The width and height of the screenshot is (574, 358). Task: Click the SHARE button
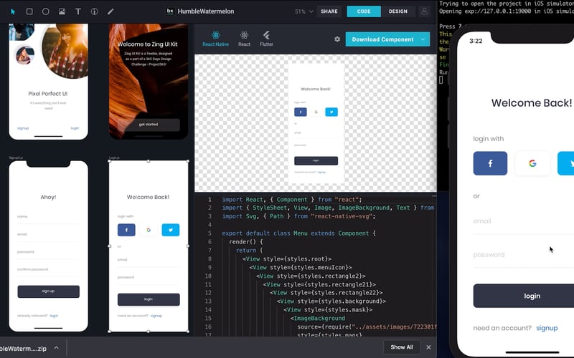click(329, 11)
